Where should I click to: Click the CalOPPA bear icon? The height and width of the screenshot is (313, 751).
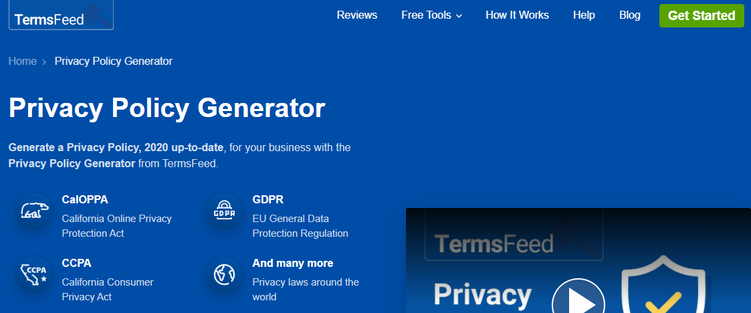33,211
